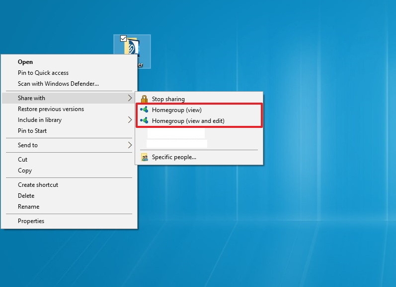Expand the Include in library submenu arrow
Viewport: 396px width, 287px height.
click(x=130, y=119)
